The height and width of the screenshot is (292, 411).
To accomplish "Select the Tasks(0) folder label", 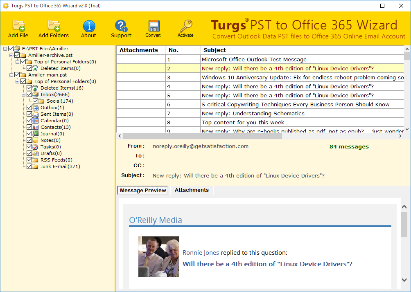I will click(x=51, y=147).
